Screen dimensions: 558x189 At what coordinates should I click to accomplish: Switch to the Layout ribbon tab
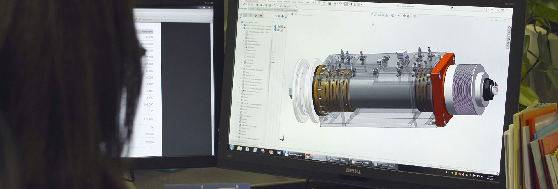pos(252,9)
